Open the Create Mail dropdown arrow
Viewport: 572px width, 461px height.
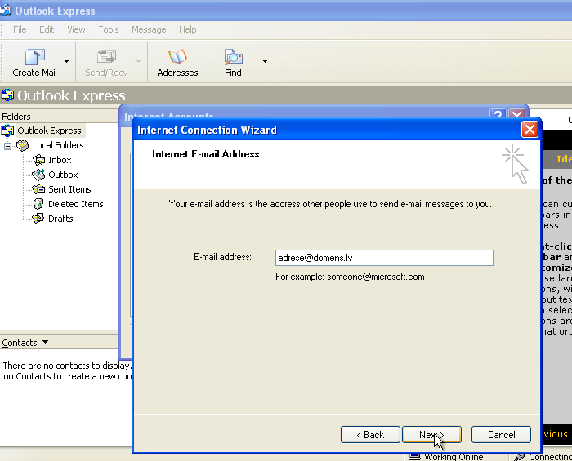[66, 61]
